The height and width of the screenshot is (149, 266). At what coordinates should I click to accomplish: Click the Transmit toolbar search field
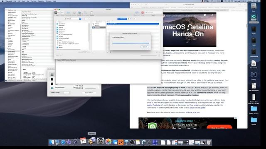tap(153, 13)
